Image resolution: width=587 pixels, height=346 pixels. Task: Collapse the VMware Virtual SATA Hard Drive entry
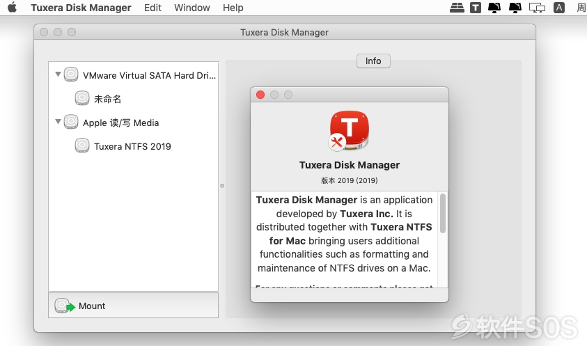pyautogui.click(x=58, y=74)
